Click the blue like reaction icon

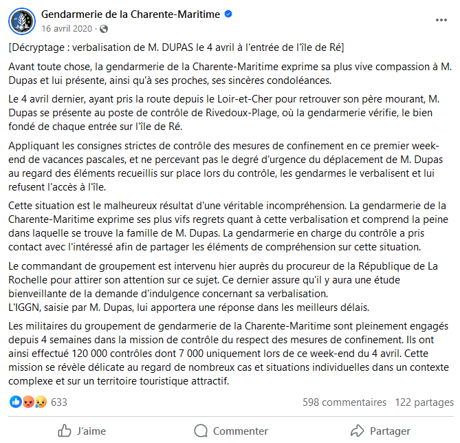pos(16,402)
